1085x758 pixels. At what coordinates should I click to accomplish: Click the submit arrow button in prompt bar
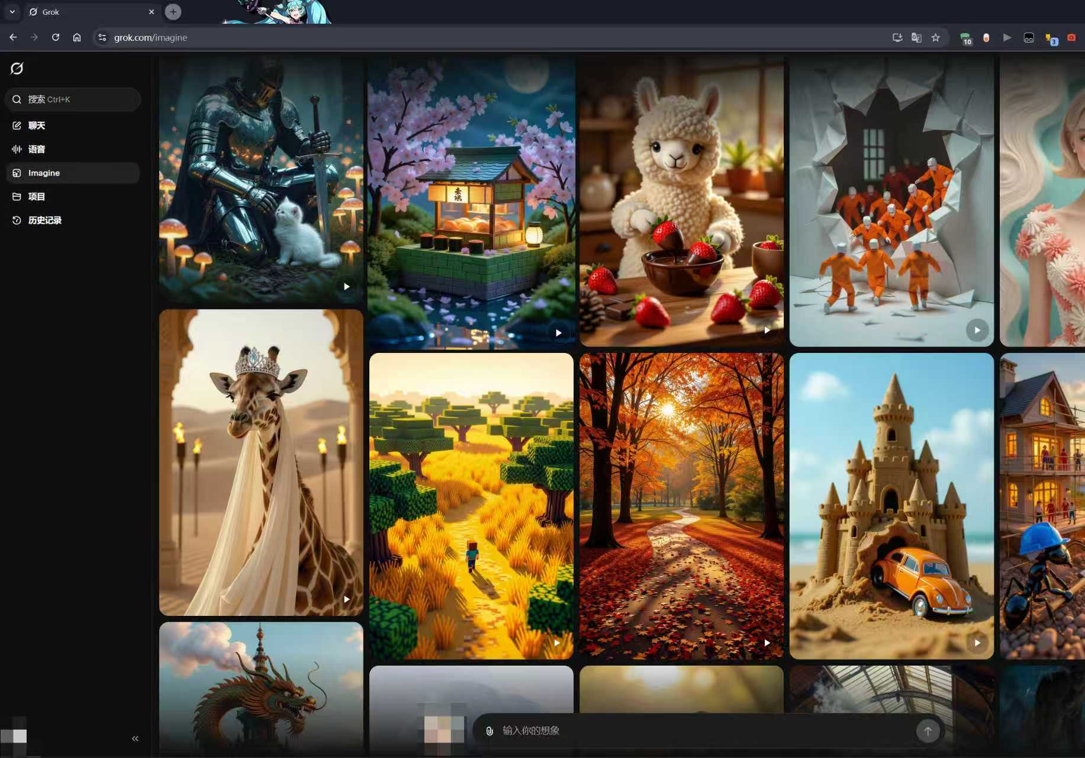click(928, 731)
